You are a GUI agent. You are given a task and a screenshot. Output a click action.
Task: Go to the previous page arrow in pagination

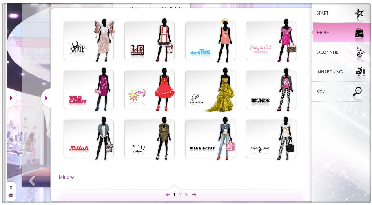click(x=168, y=195)
